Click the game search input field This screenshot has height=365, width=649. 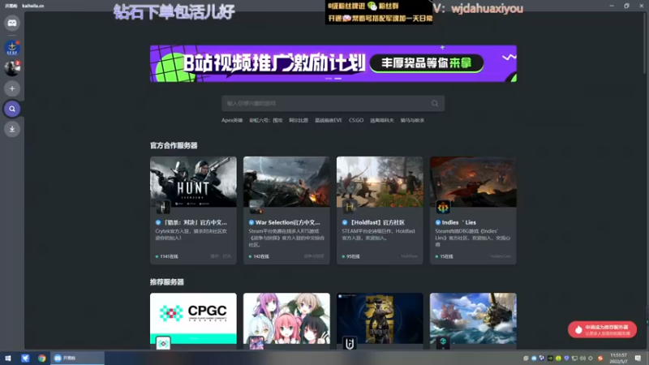tap(333, 104)
